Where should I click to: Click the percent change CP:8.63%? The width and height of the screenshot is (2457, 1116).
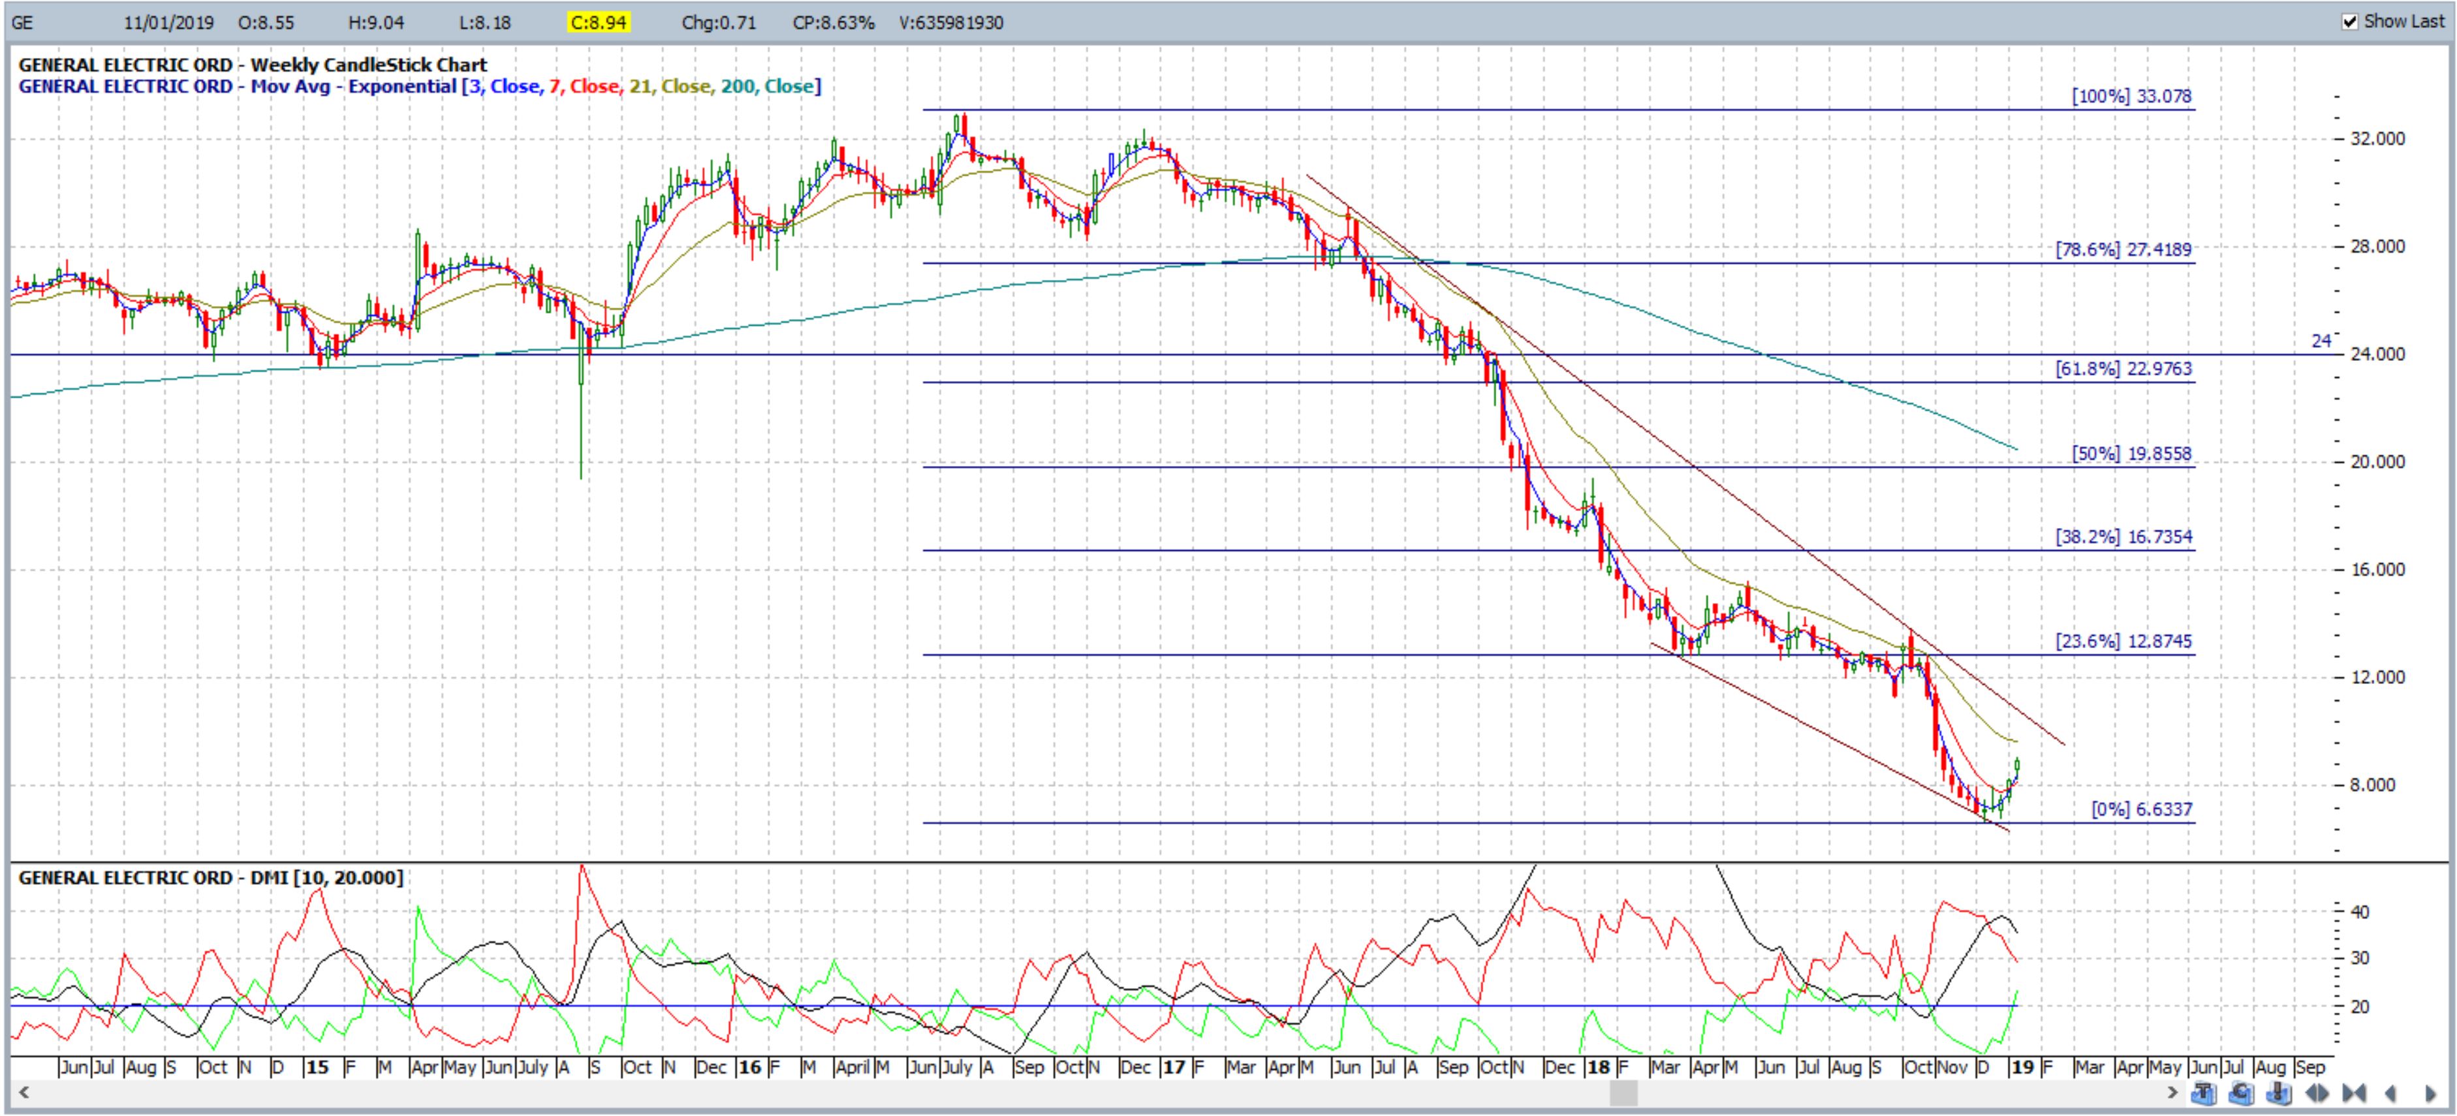[x=833, y=22]
